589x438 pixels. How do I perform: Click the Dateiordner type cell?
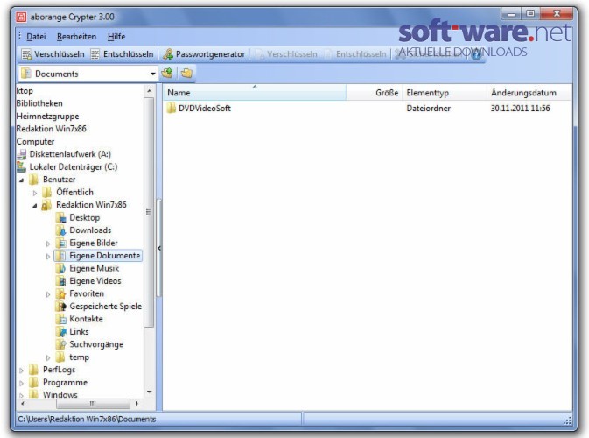[428, 109]
